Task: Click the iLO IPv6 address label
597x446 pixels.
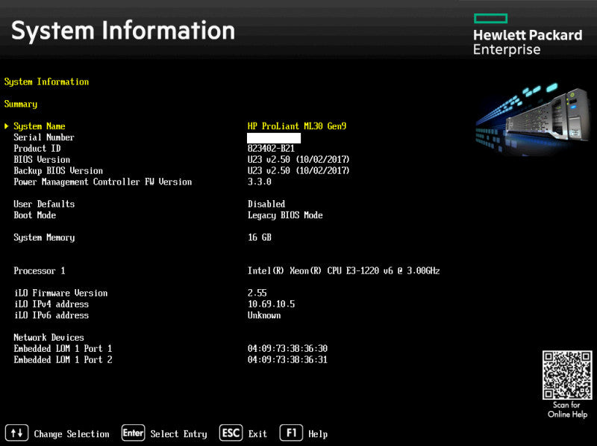Action: click(x=51, y=315)
